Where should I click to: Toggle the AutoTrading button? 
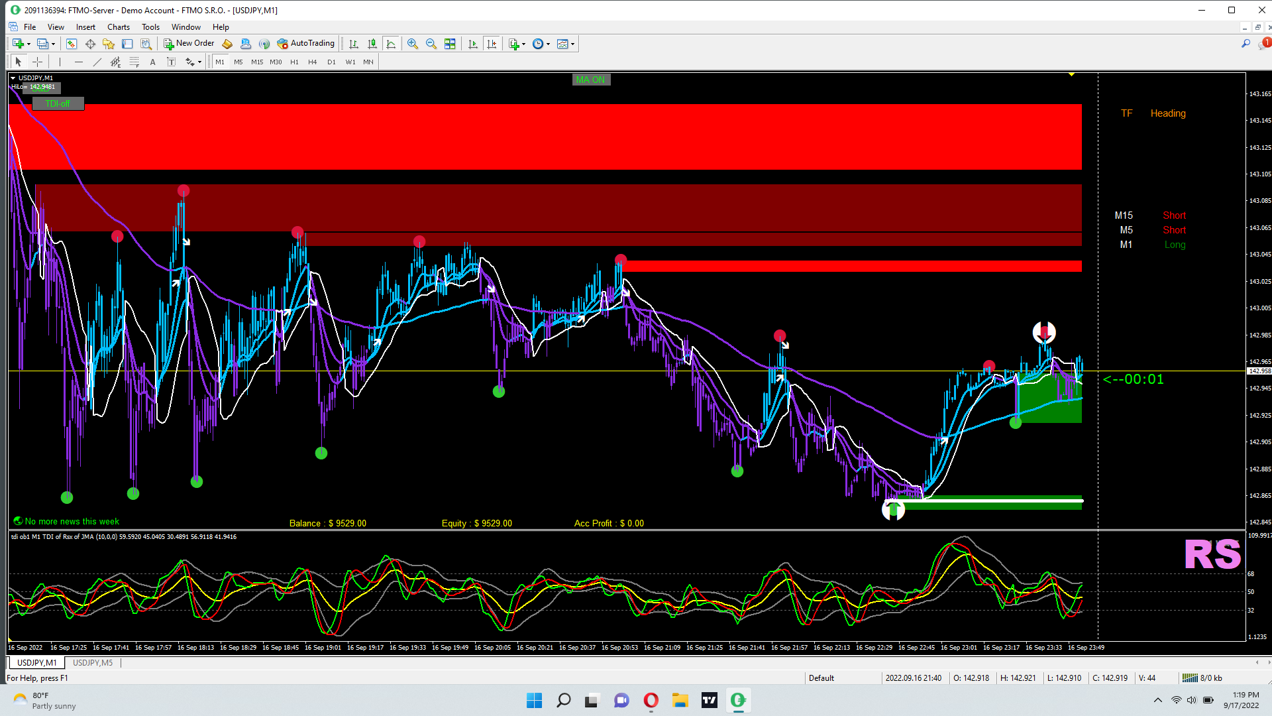[x=306, y=44]
